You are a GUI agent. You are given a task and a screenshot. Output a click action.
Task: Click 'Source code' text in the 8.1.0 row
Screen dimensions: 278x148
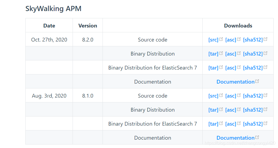[153, 96]
